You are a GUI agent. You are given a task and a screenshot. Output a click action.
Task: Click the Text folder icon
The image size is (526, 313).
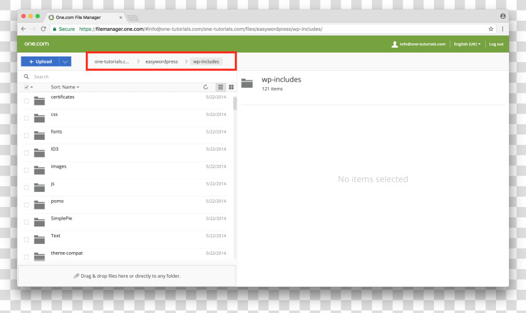(39, 240)
